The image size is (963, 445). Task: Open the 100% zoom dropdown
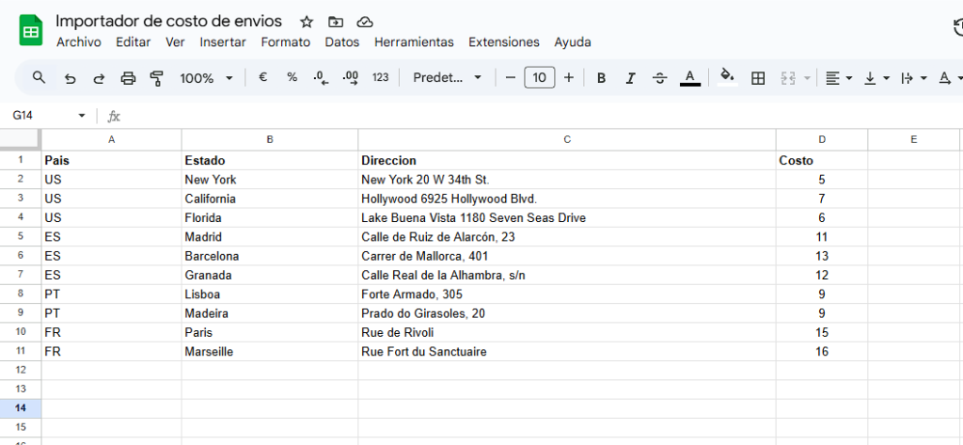click(x=206, y=78)
